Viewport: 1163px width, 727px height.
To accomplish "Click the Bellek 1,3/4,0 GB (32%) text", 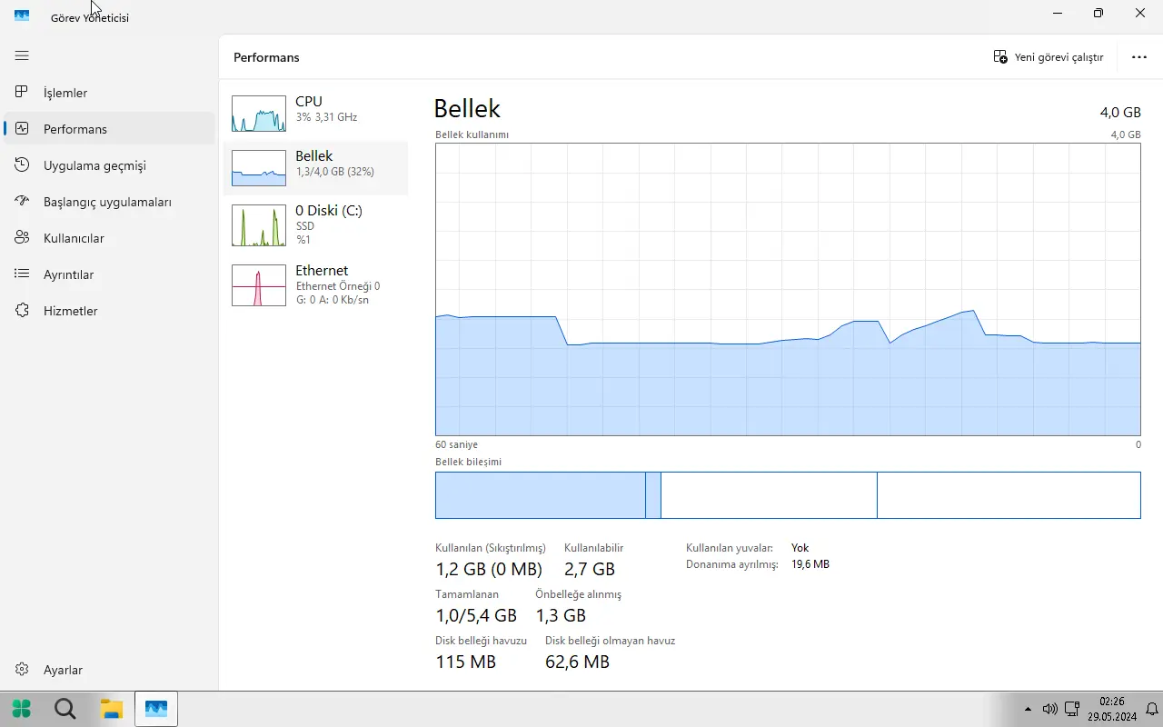I will coord(334,172).
